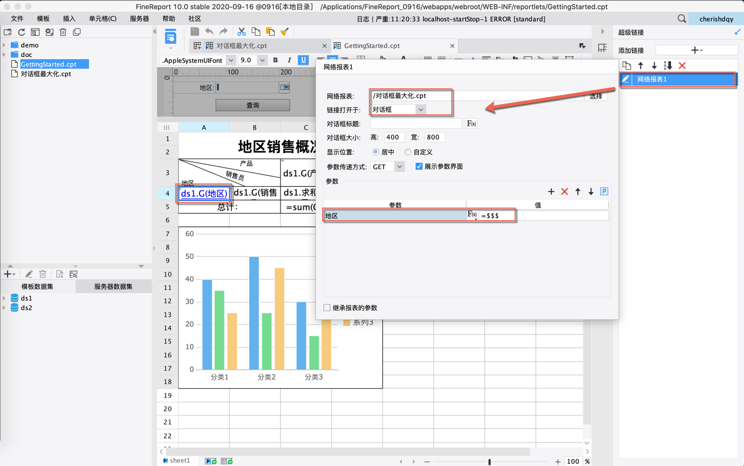
Task: Delete selected file with the trash icon
Action: pyautogui.click(x=63, y=32)
